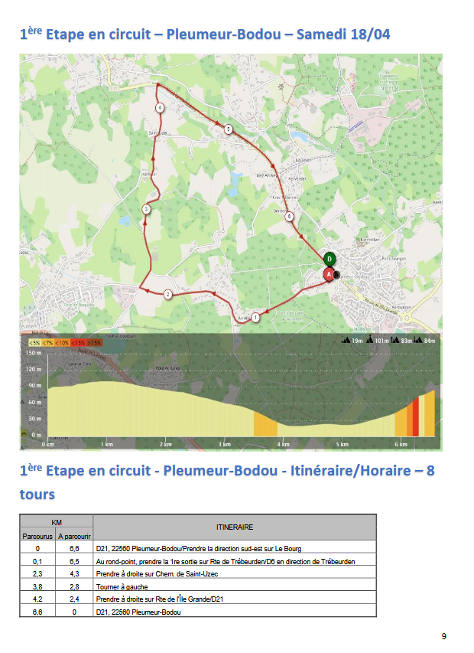Click the 19m elevation stat icon

point(346,340)
